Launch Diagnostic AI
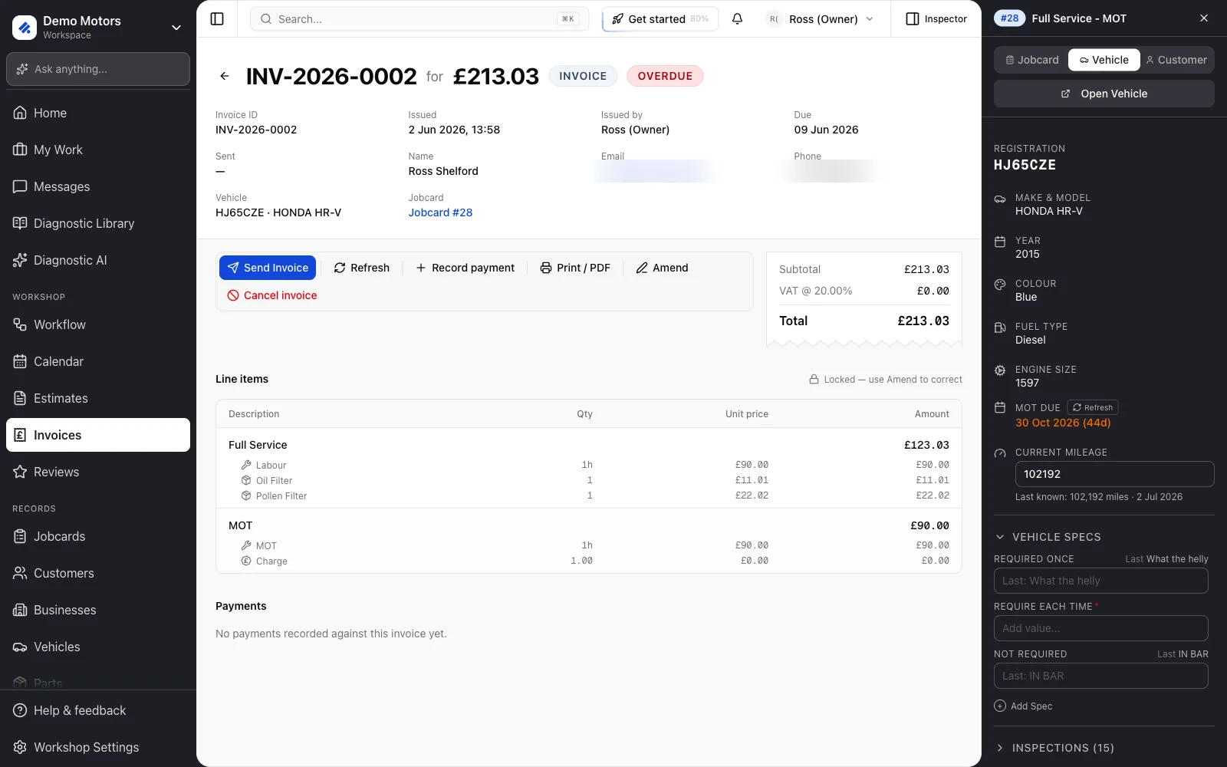Viewport: 1227px width, 767px height. [98, 260]
